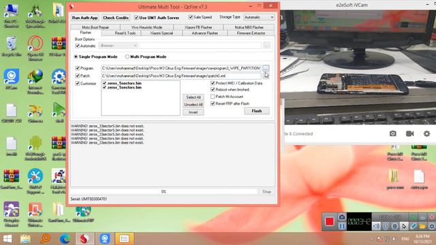Open the iVCam desktop shortcut
The width and height of the screenshot is (436, 245).
coord(12,80)
